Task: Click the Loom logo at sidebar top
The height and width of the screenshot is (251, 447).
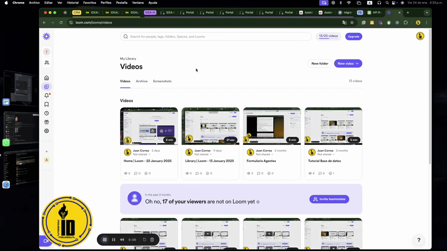Action: tap(46, 37)
